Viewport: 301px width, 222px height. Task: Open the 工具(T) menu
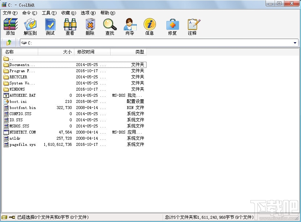(x=49, y=13)
